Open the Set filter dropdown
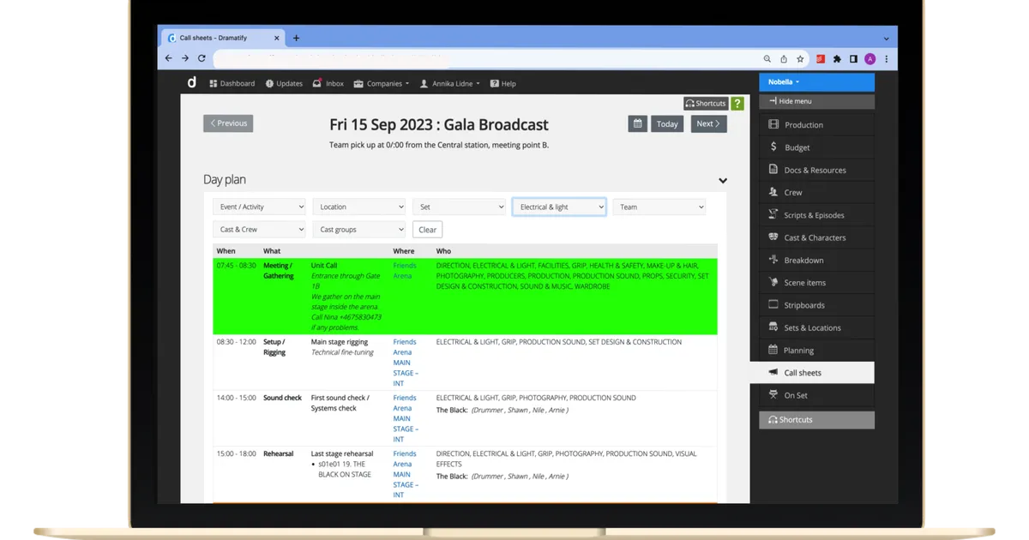This screenshot has width=1029, height=540. point(460,207)
